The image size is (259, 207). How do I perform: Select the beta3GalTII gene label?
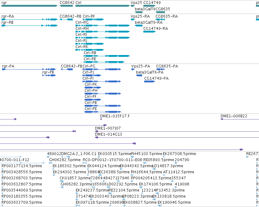pyautogui.click(x=145, y=9)
